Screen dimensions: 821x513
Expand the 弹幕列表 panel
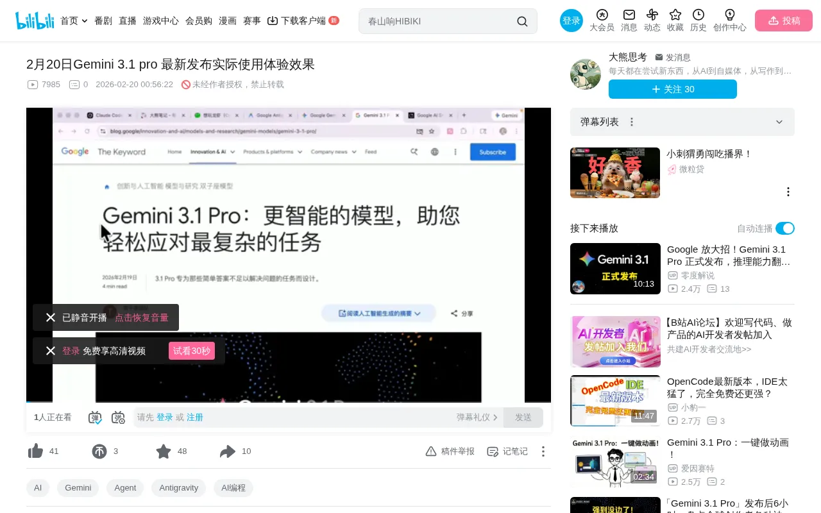(779, 122)
